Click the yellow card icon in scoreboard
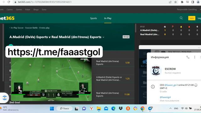The width and height of the screenshot is (201, 113). click(181, 27)
